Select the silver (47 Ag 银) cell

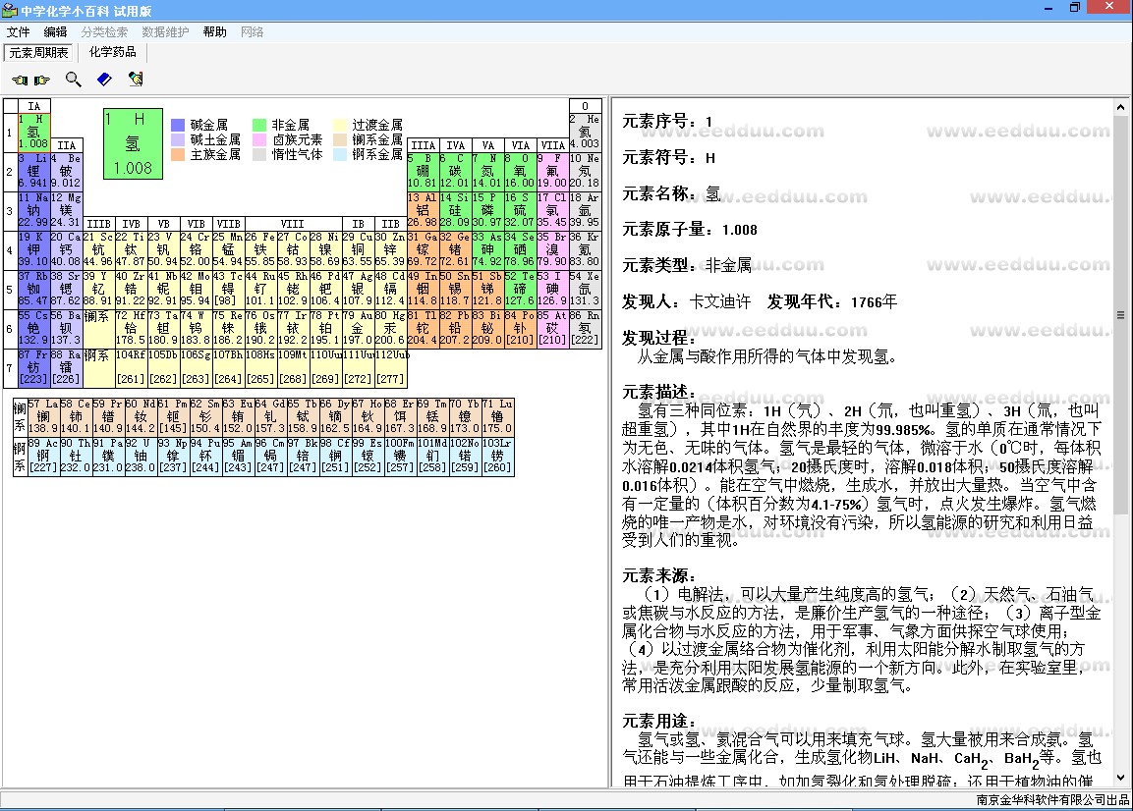358,289
